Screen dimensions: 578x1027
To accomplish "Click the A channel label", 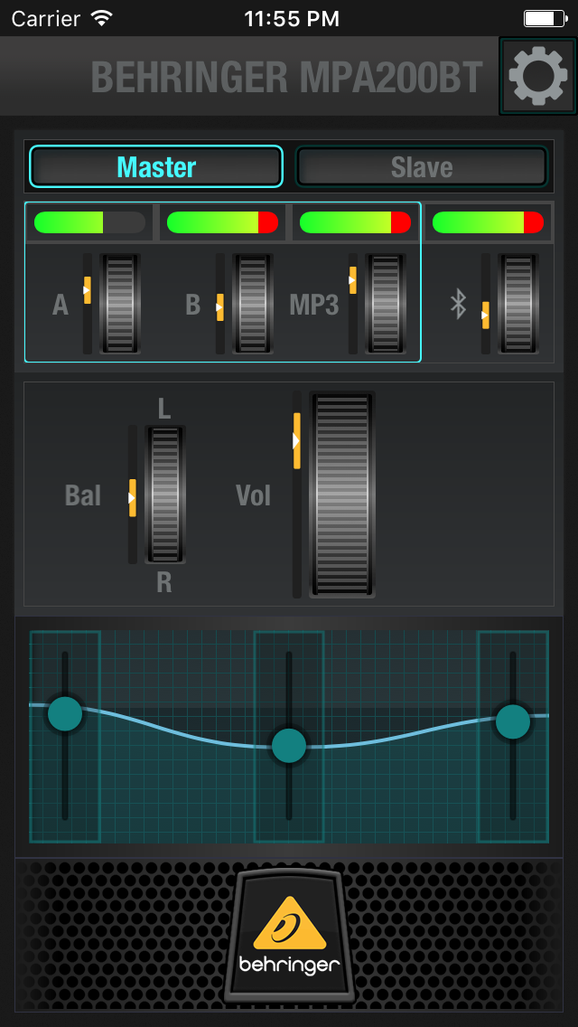I will coord(61,305).
